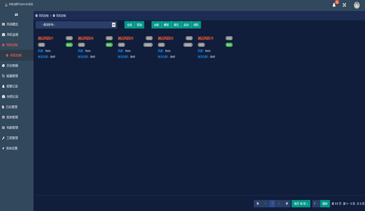The width and height of the screenshot is (365, 211).
Task: Open 历史数据 in the sidebar
Action: coord(12,66)
